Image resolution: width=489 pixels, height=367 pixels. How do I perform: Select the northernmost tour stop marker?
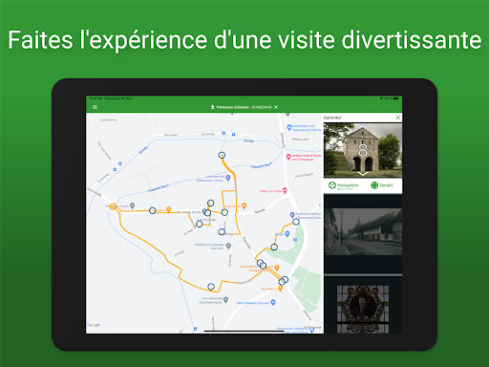pyautogui.click(x=222, y=155)
